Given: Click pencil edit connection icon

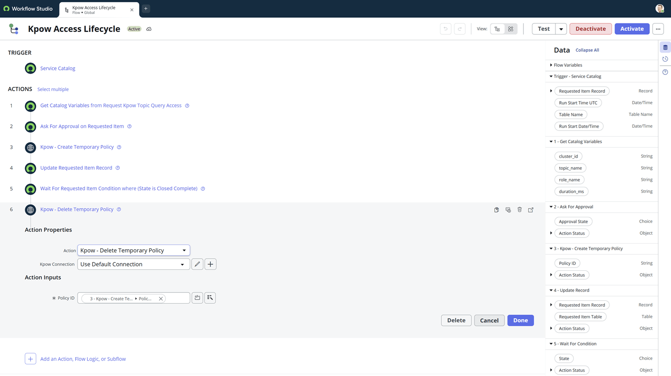Looking at the screenshot, I should tap(197, 264).
